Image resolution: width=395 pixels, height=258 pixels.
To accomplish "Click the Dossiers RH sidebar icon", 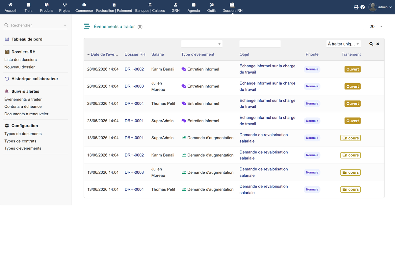I will point(7,52).
